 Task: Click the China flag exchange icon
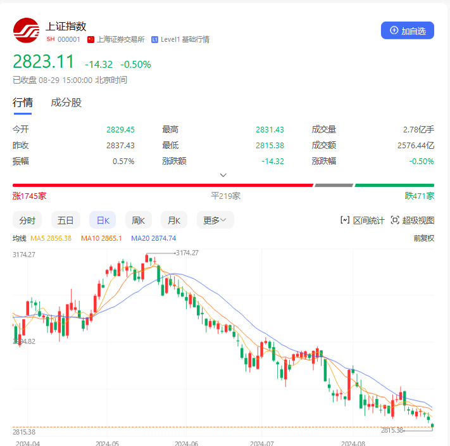(91, 39)
